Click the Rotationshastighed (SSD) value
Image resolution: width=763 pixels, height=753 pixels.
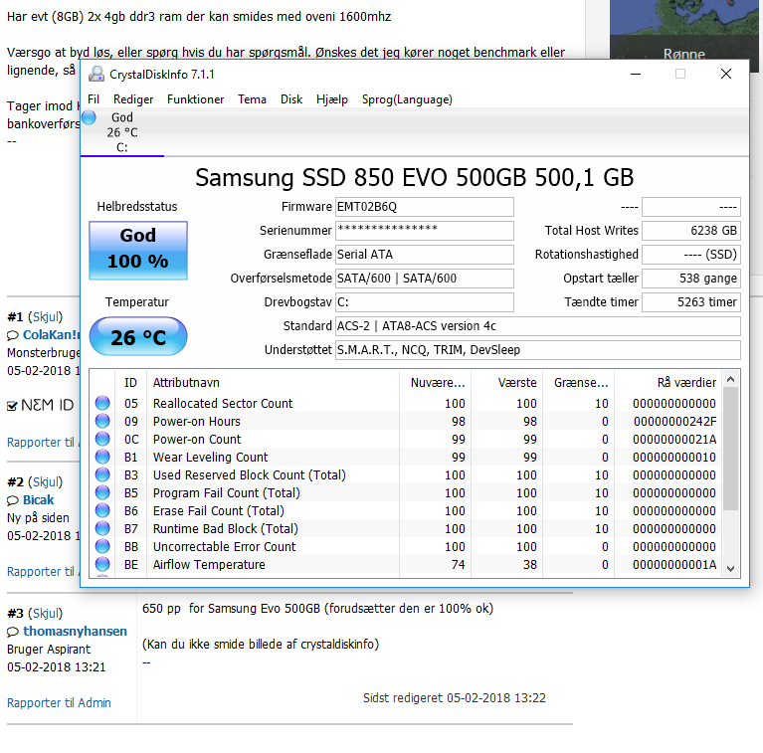tap(691, 255)
